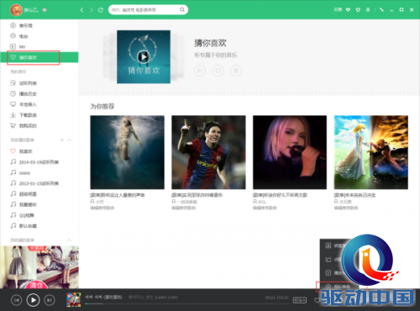Toggle play in bottom player bar
Image resolution: width=420 pixels, height=311 pixels.
pyautogui.click(x=33, y=300)
